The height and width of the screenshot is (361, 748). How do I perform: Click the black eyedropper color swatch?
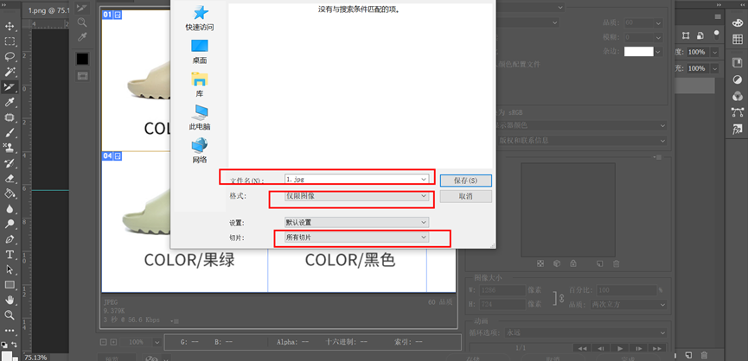pos(82,59)
